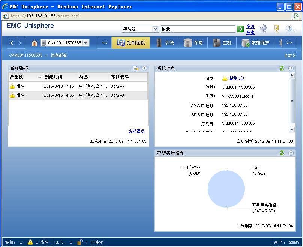The height and width of the screenshot is (247, 303).
Task: Minimize the Internet Explorer window
Action: click(280, 7)
